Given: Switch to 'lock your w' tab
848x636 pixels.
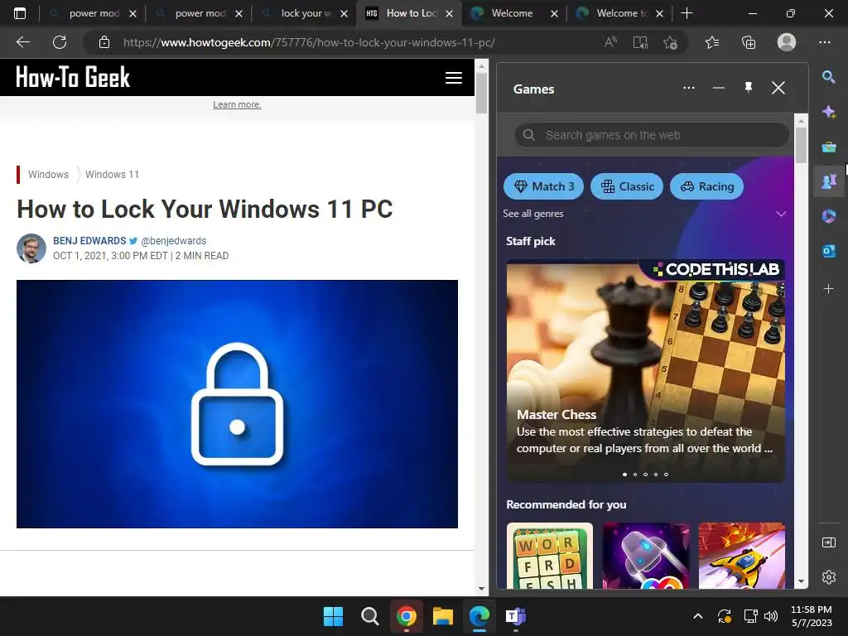Looking at the screenshot, I should tap(305, 13).
